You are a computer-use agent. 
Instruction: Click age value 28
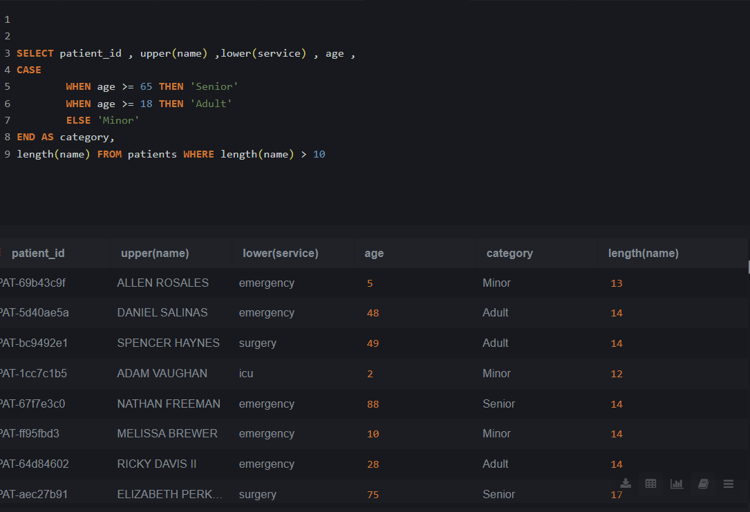tap(373, 465)
